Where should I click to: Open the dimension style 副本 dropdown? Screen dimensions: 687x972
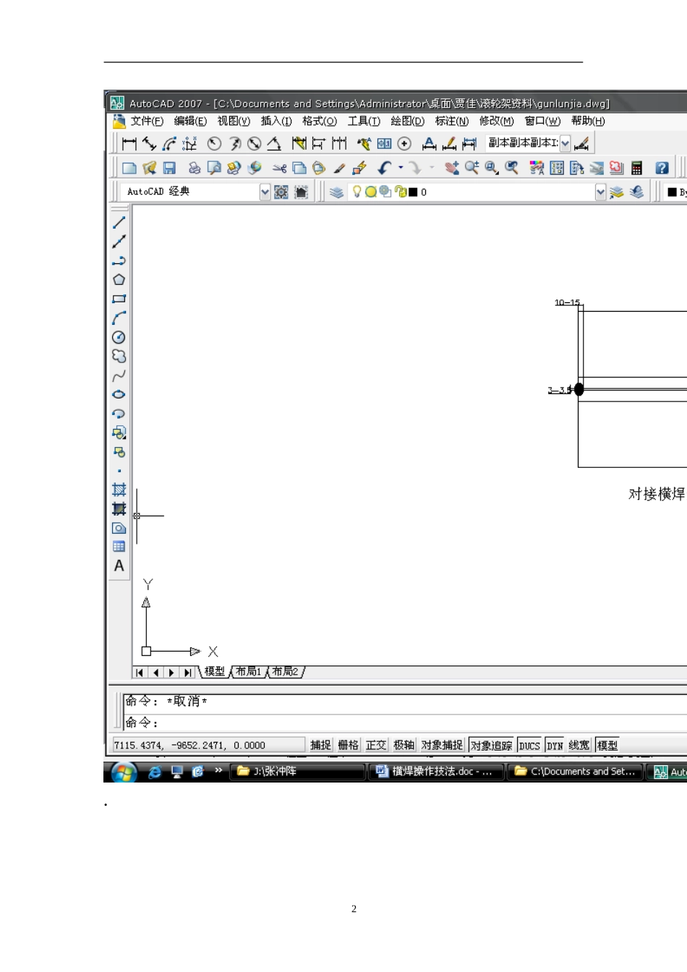[565, 143]
